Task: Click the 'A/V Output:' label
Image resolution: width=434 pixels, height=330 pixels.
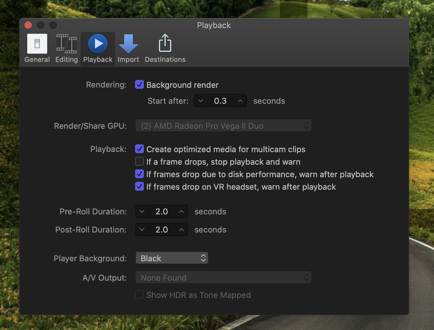Action: 105,278
